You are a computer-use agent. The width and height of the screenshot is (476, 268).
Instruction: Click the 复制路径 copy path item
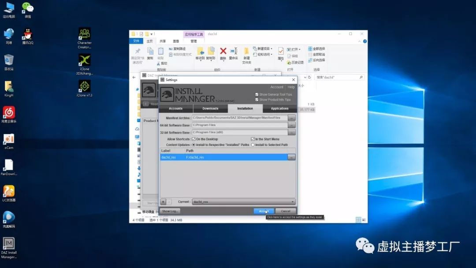(177, 48)
